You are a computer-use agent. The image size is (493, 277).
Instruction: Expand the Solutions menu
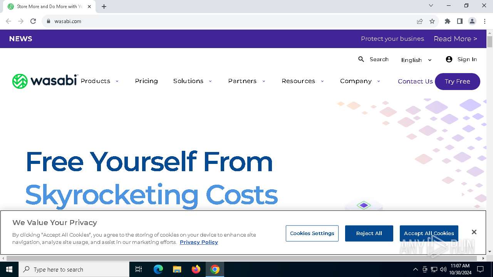pos(193,81)
